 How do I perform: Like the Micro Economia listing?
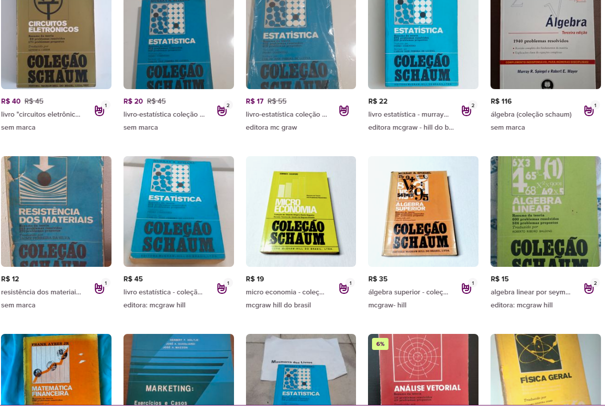[344, 288]
